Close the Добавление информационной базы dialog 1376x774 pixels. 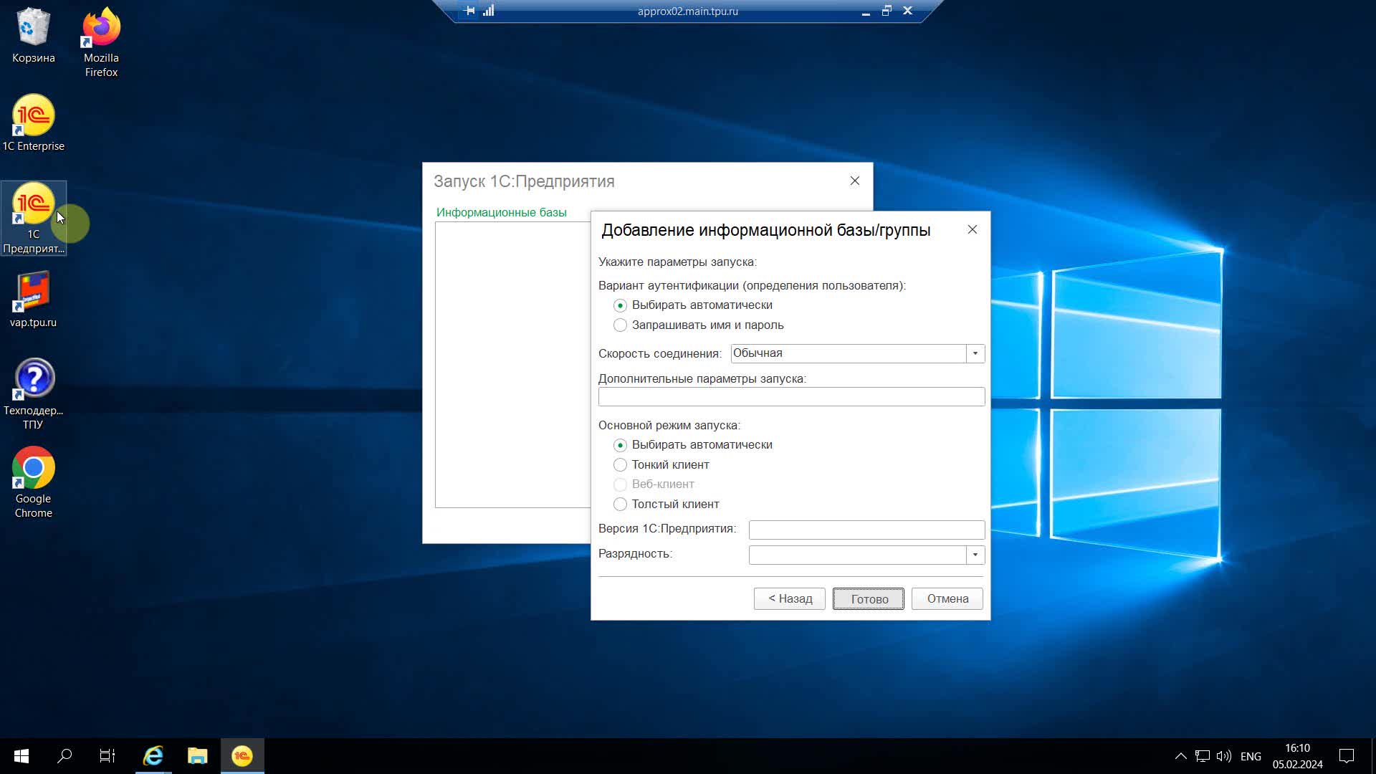973,229
